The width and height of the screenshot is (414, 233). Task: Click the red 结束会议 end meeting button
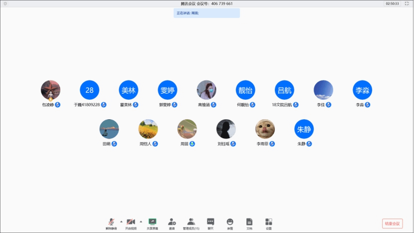392,224
